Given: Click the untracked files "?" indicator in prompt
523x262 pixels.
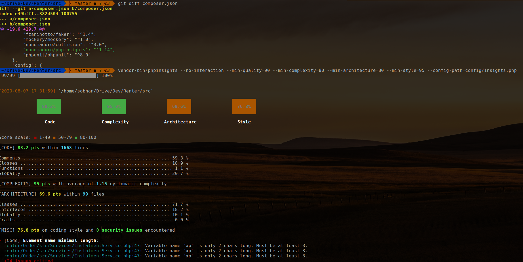Looking at the screenshot, I should point(100,3).
